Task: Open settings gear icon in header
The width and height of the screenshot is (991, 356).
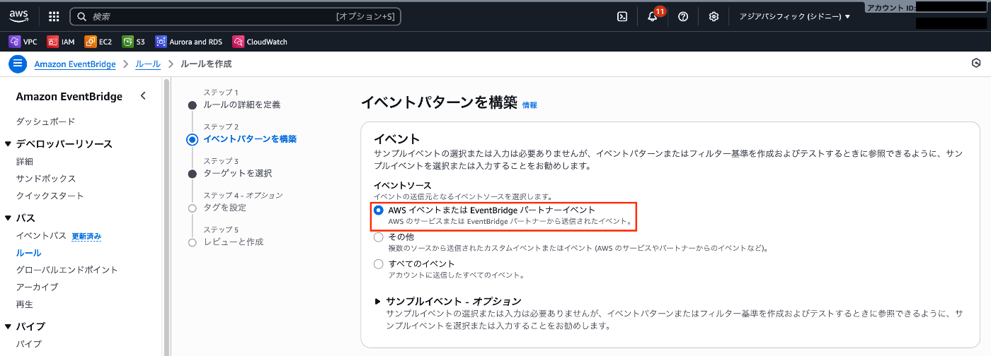Action: [714, 16]
